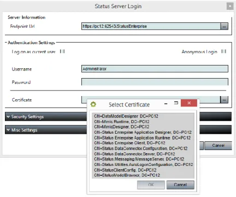Image resolution: width=236 pixels, height=197 pixels.
Task: Click Cancel in Select Certificate dialog
Action: click(180, 185)
